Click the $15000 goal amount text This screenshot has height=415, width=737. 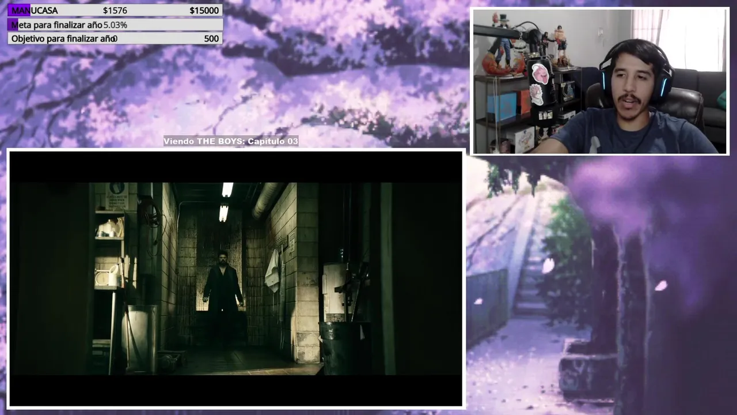[204, 10]
